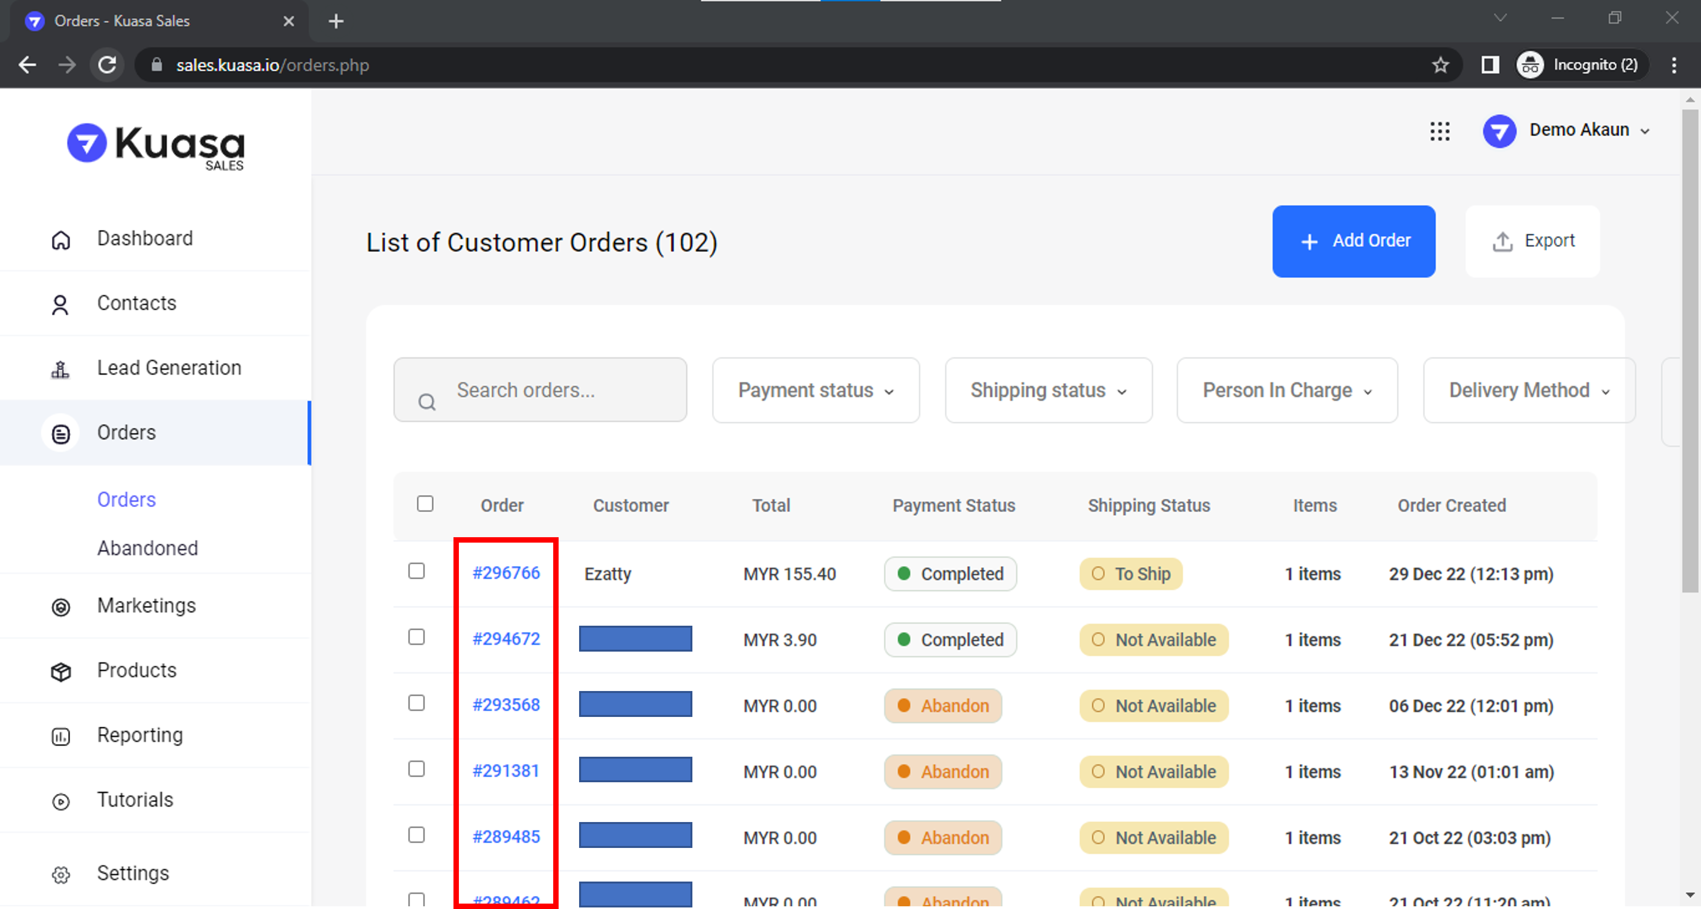Click the Products box icon
Image resolution: width=1701 pixels, height=909 pixels.
pyautogui.click(x=61, y=671)
